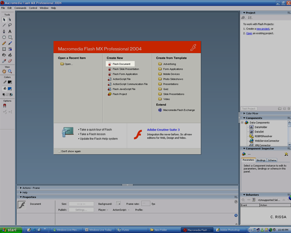The height and width of the screenshot is (233, 291).
Task: Create a new ActionScript File
Action: point(119,79)
